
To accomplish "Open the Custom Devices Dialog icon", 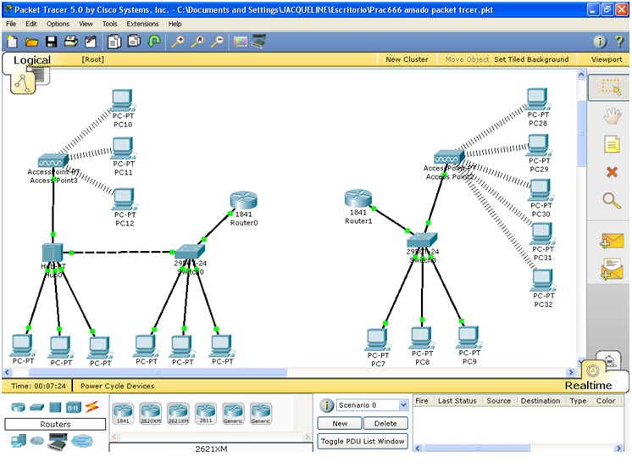I will coord(258,42).
